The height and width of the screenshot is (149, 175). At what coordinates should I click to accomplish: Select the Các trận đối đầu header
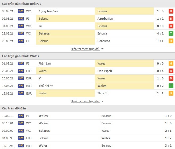(x=14, y=108)
